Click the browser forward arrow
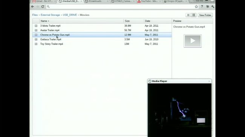Image resolution: width=245 pixels, height=137 pixels. point(37,6)
